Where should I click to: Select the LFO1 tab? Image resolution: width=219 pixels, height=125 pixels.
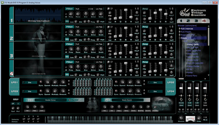tap(14, 83)
